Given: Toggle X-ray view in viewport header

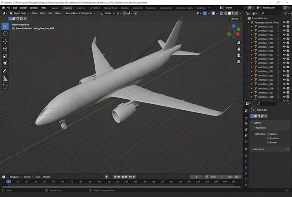Looking at the screenshot, I should tap(221, 13).
